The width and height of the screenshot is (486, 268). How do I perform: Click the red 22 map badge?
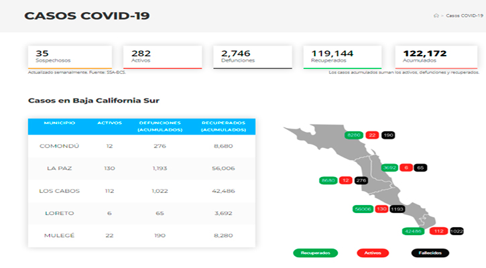pos(372,135)
